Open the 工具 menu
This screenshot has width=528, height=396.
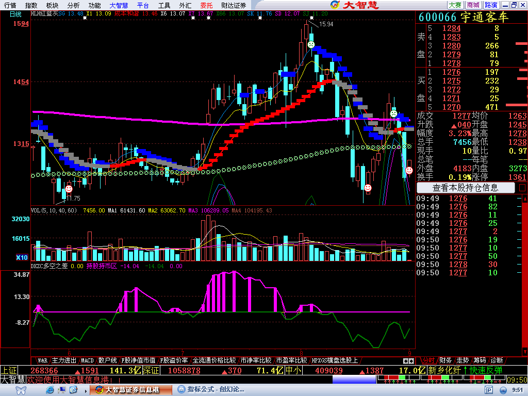[x=164, y=5]
